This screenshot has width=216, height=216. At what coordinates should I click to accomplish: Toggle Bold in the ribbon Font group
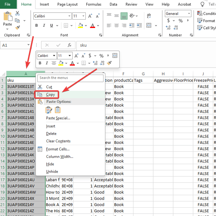pyautogui.click(x=36, y=26)
